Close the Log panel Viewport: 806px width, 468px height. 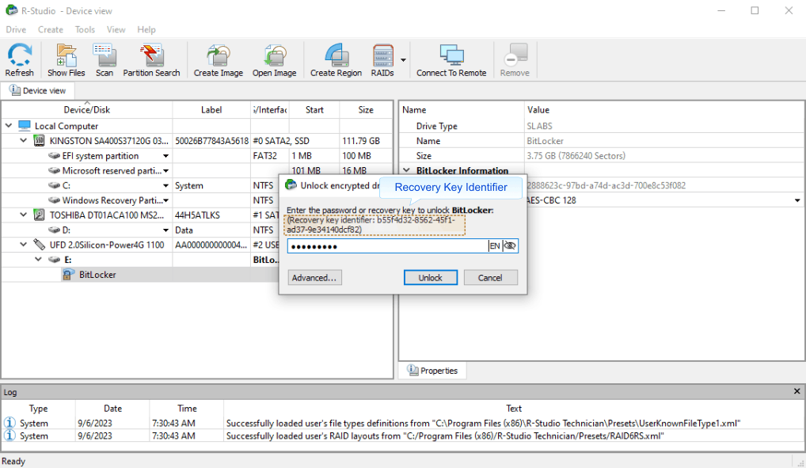coord(796,391)
